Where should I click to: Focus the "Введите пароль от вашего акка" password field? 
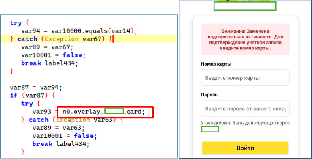point(245,109)
